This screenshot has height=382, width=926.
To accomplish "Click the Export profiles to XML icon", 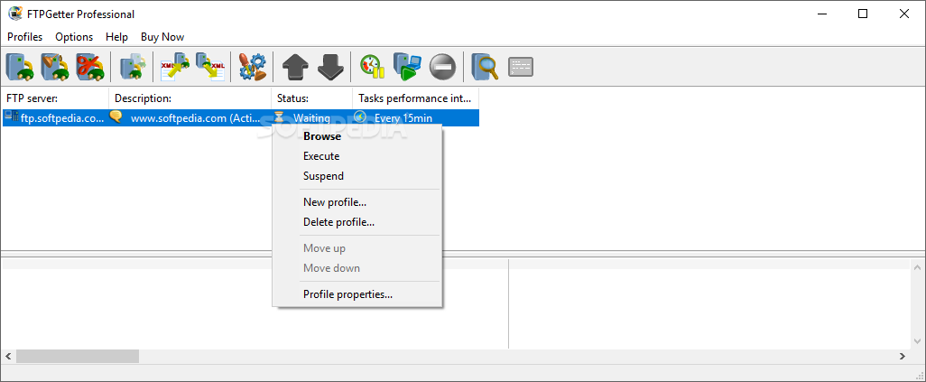I will [210, 67].
